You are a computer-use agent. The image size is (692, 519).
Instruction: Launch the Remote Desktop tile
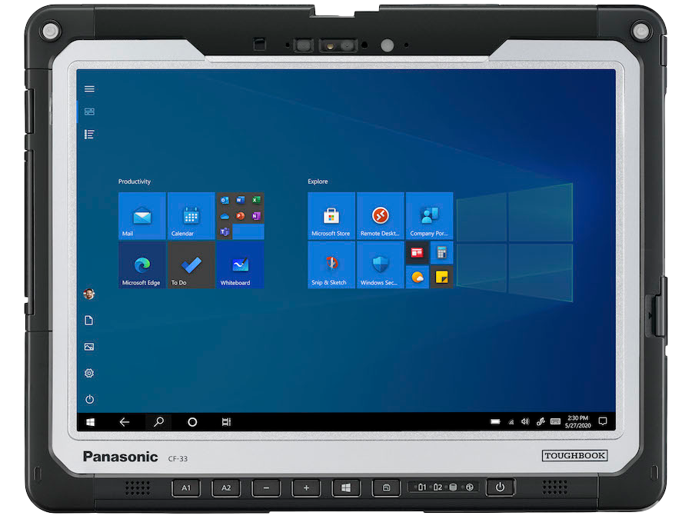tap(380, 216)
